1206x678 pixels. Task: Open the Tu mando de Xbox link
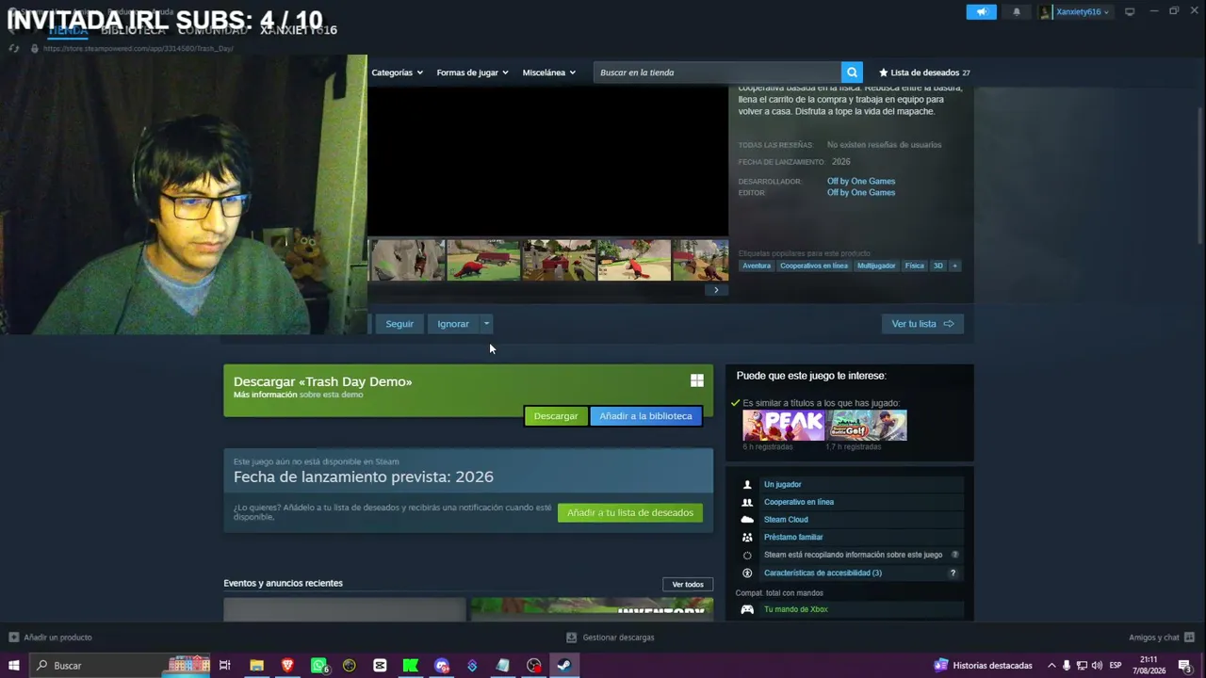[796, 609]
